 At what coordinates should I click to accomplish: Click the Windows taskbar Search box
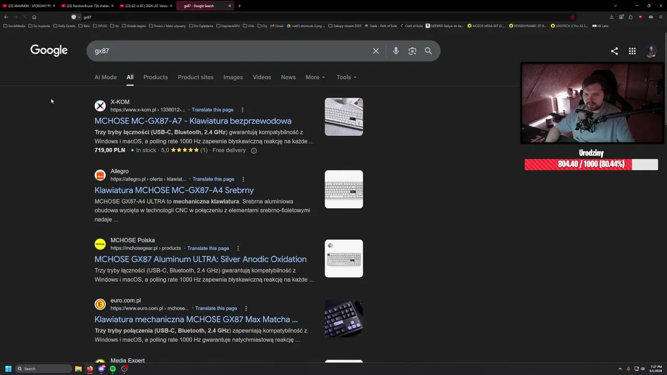coord(44,369)
